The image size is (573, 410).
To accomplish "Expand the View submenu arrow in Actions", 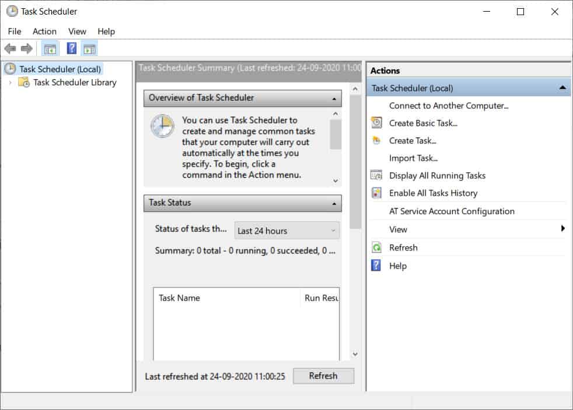I will point(562,229).
